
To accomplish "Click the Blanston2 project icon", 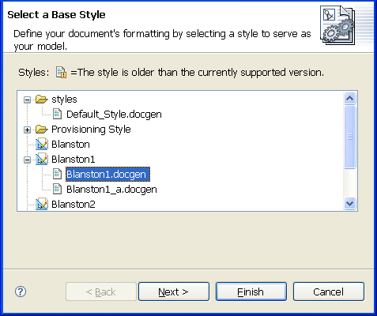I will pos(42,204).
